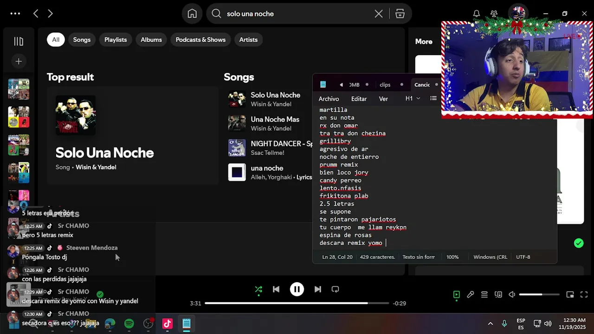Open Connect to a device icon

[x=498, y=295]
